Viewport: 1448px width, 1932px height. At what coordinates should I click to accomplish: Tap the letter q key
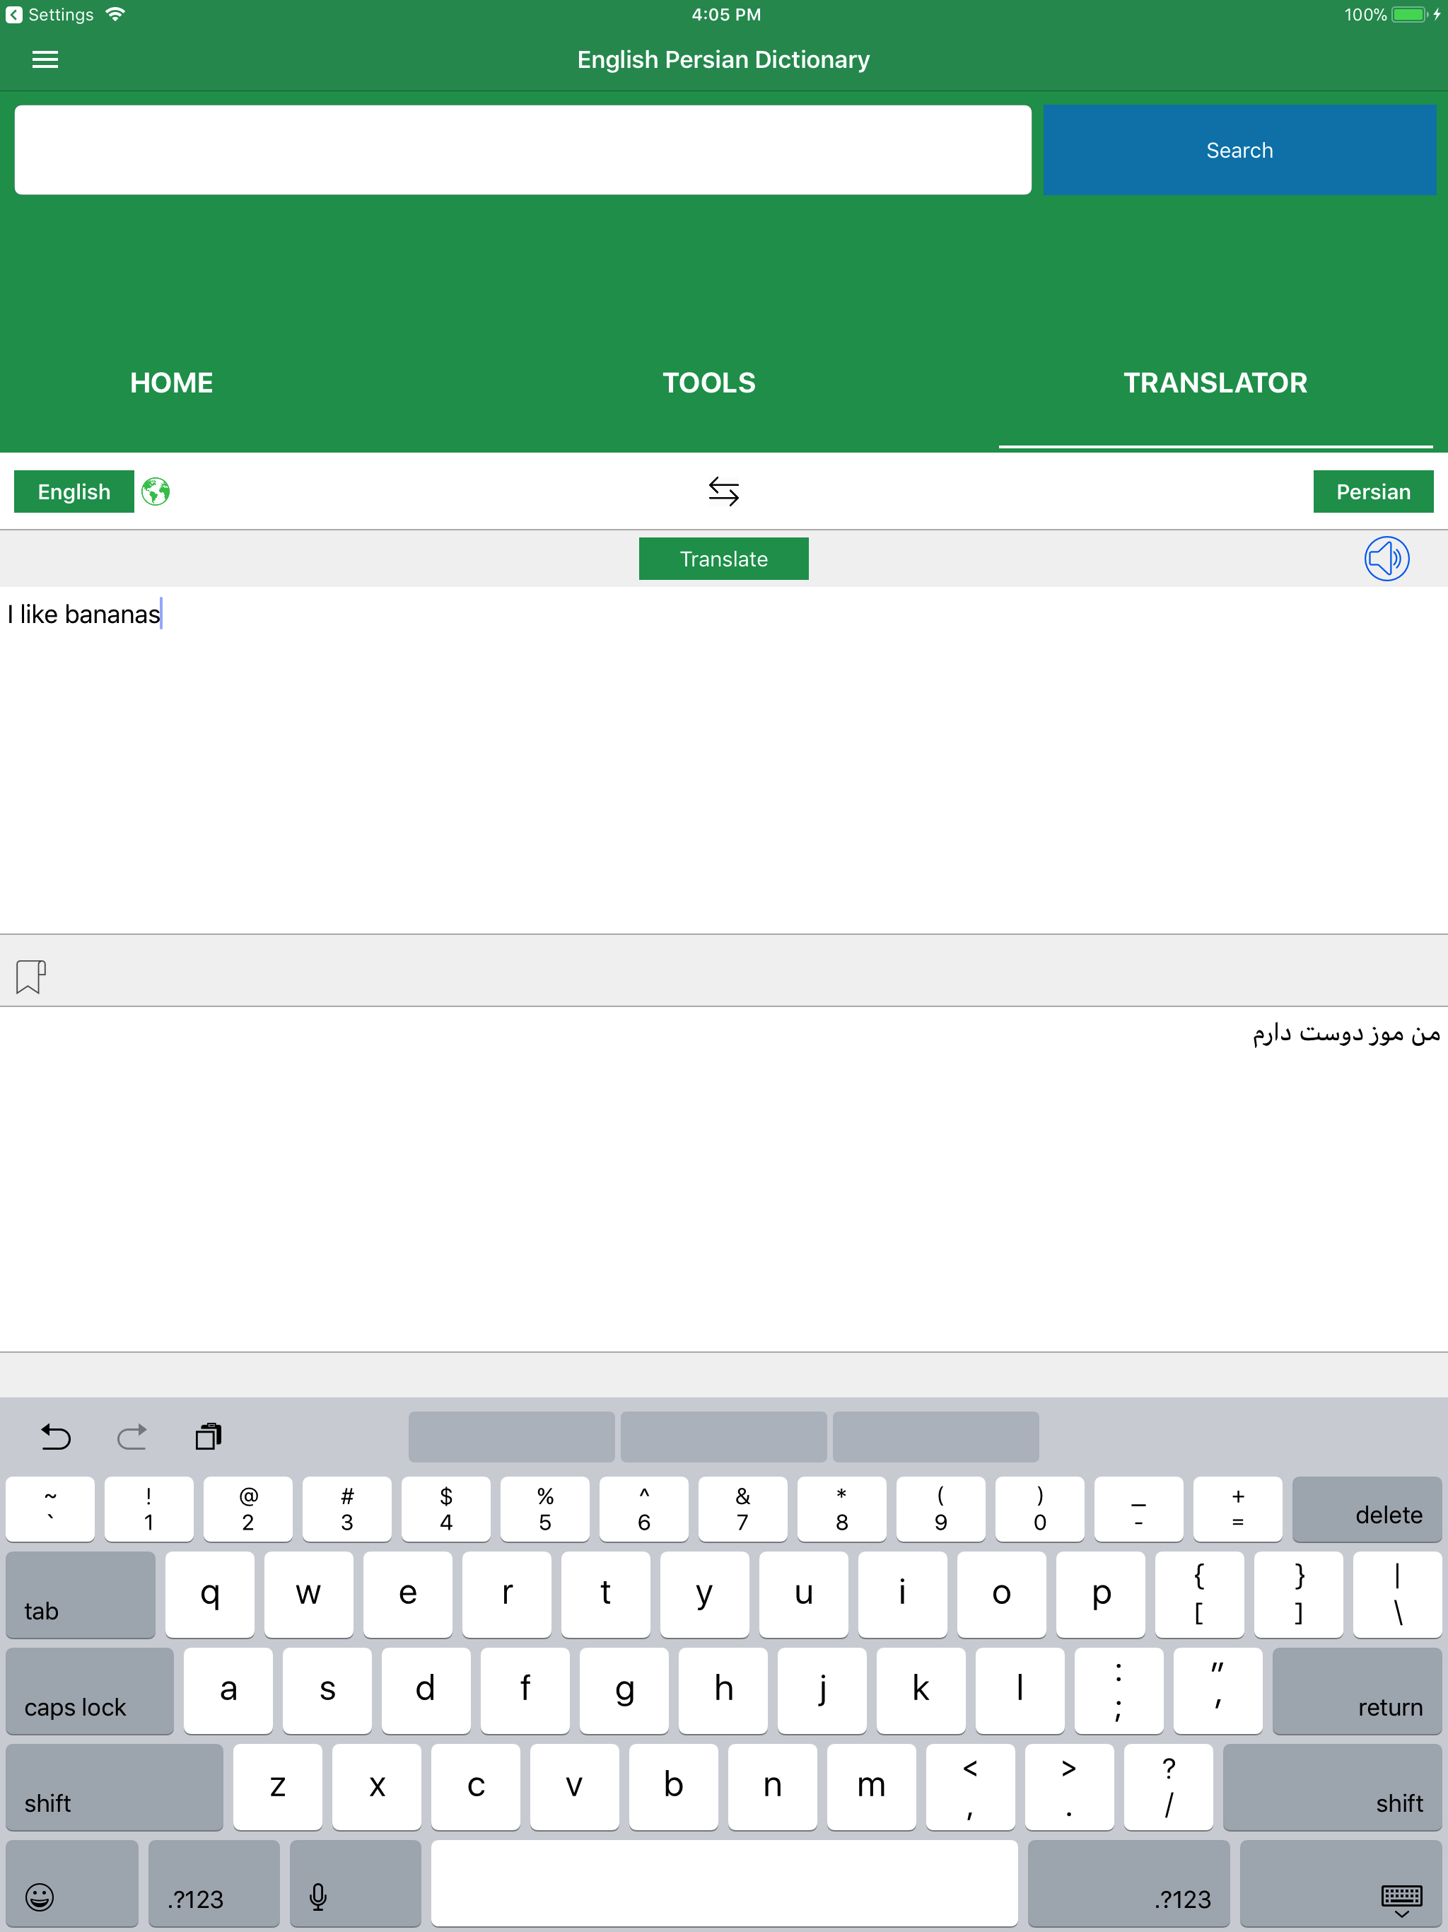(209, 1595)
